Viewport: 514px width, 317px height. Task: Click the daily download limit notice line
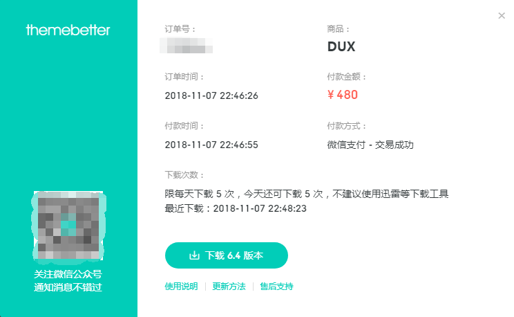click(307, 194)
